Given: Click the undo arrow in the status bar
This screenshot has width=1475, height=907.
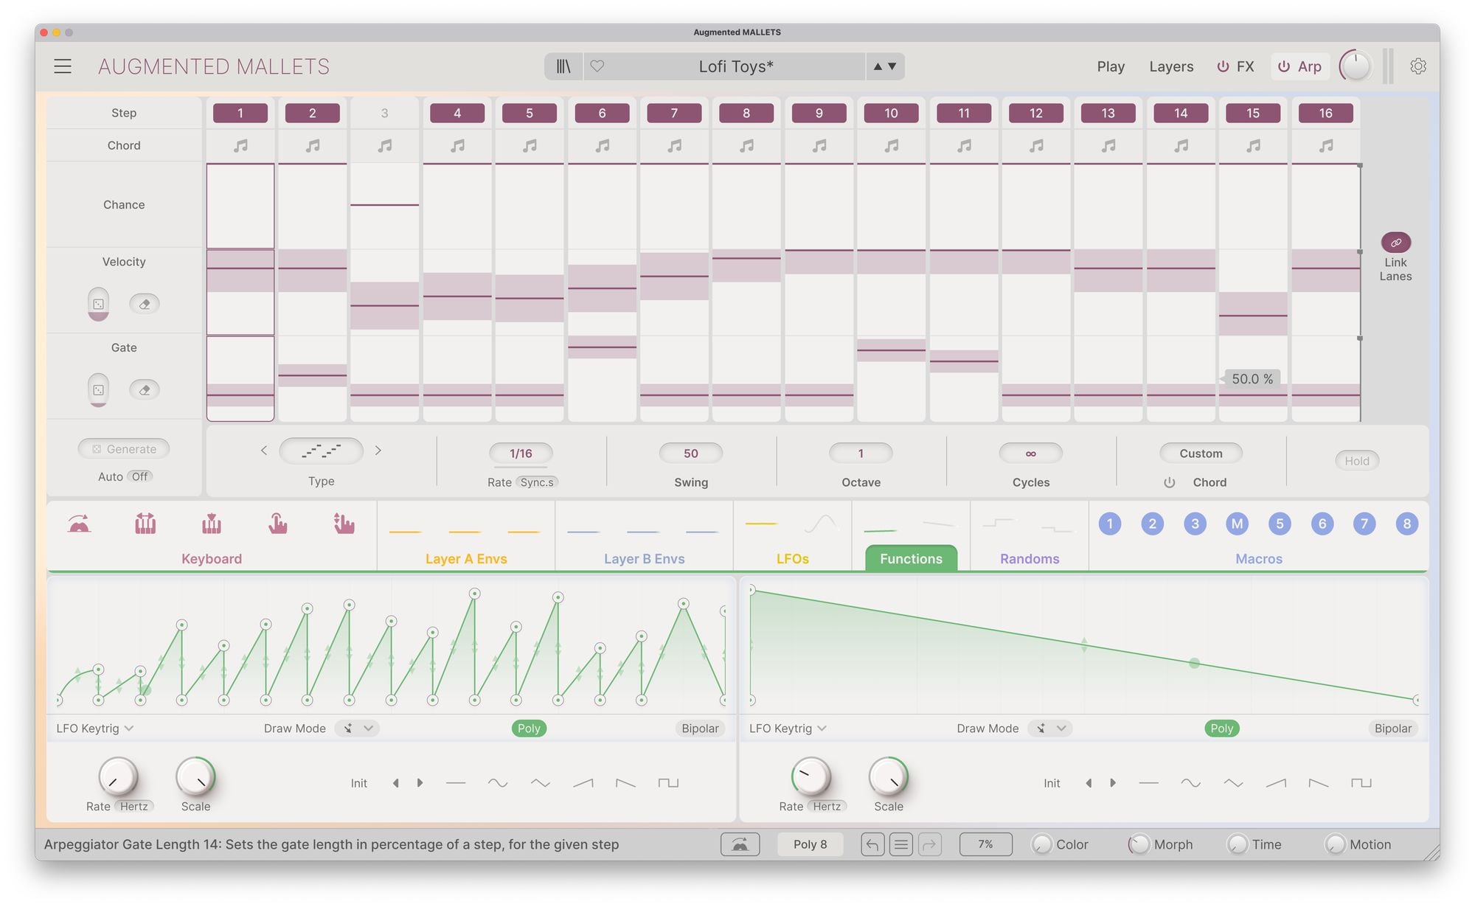Looking at the screenshot, I should pyautogui.click(x=872, y=844).
